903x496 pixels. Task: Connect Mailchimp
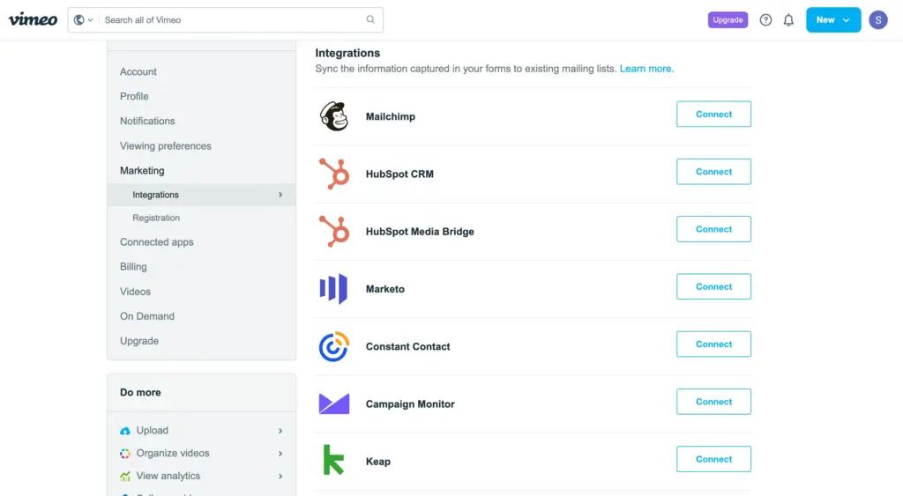[x=713, y=114]
